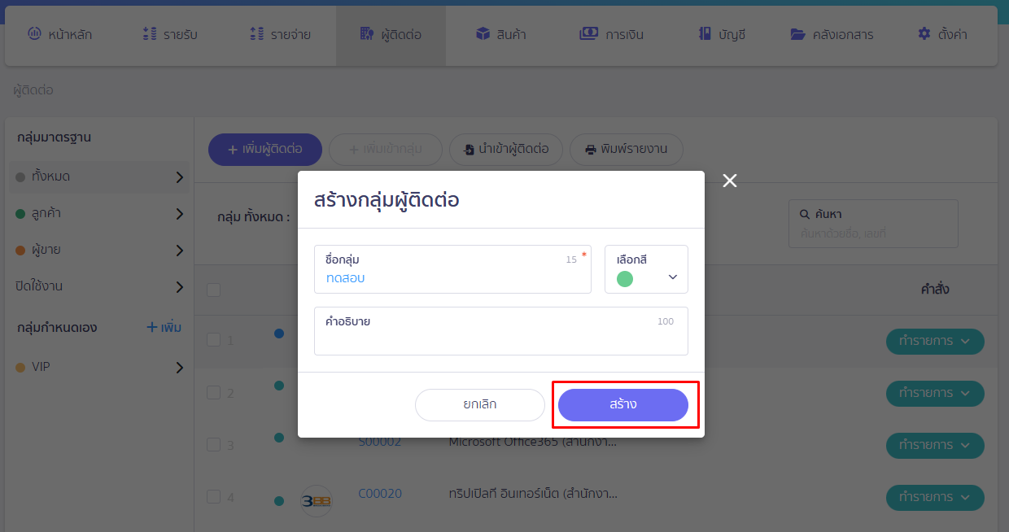Expand the VIP group chevron
Viewport: 1009px width, 532px height.
tap(180, 368)
